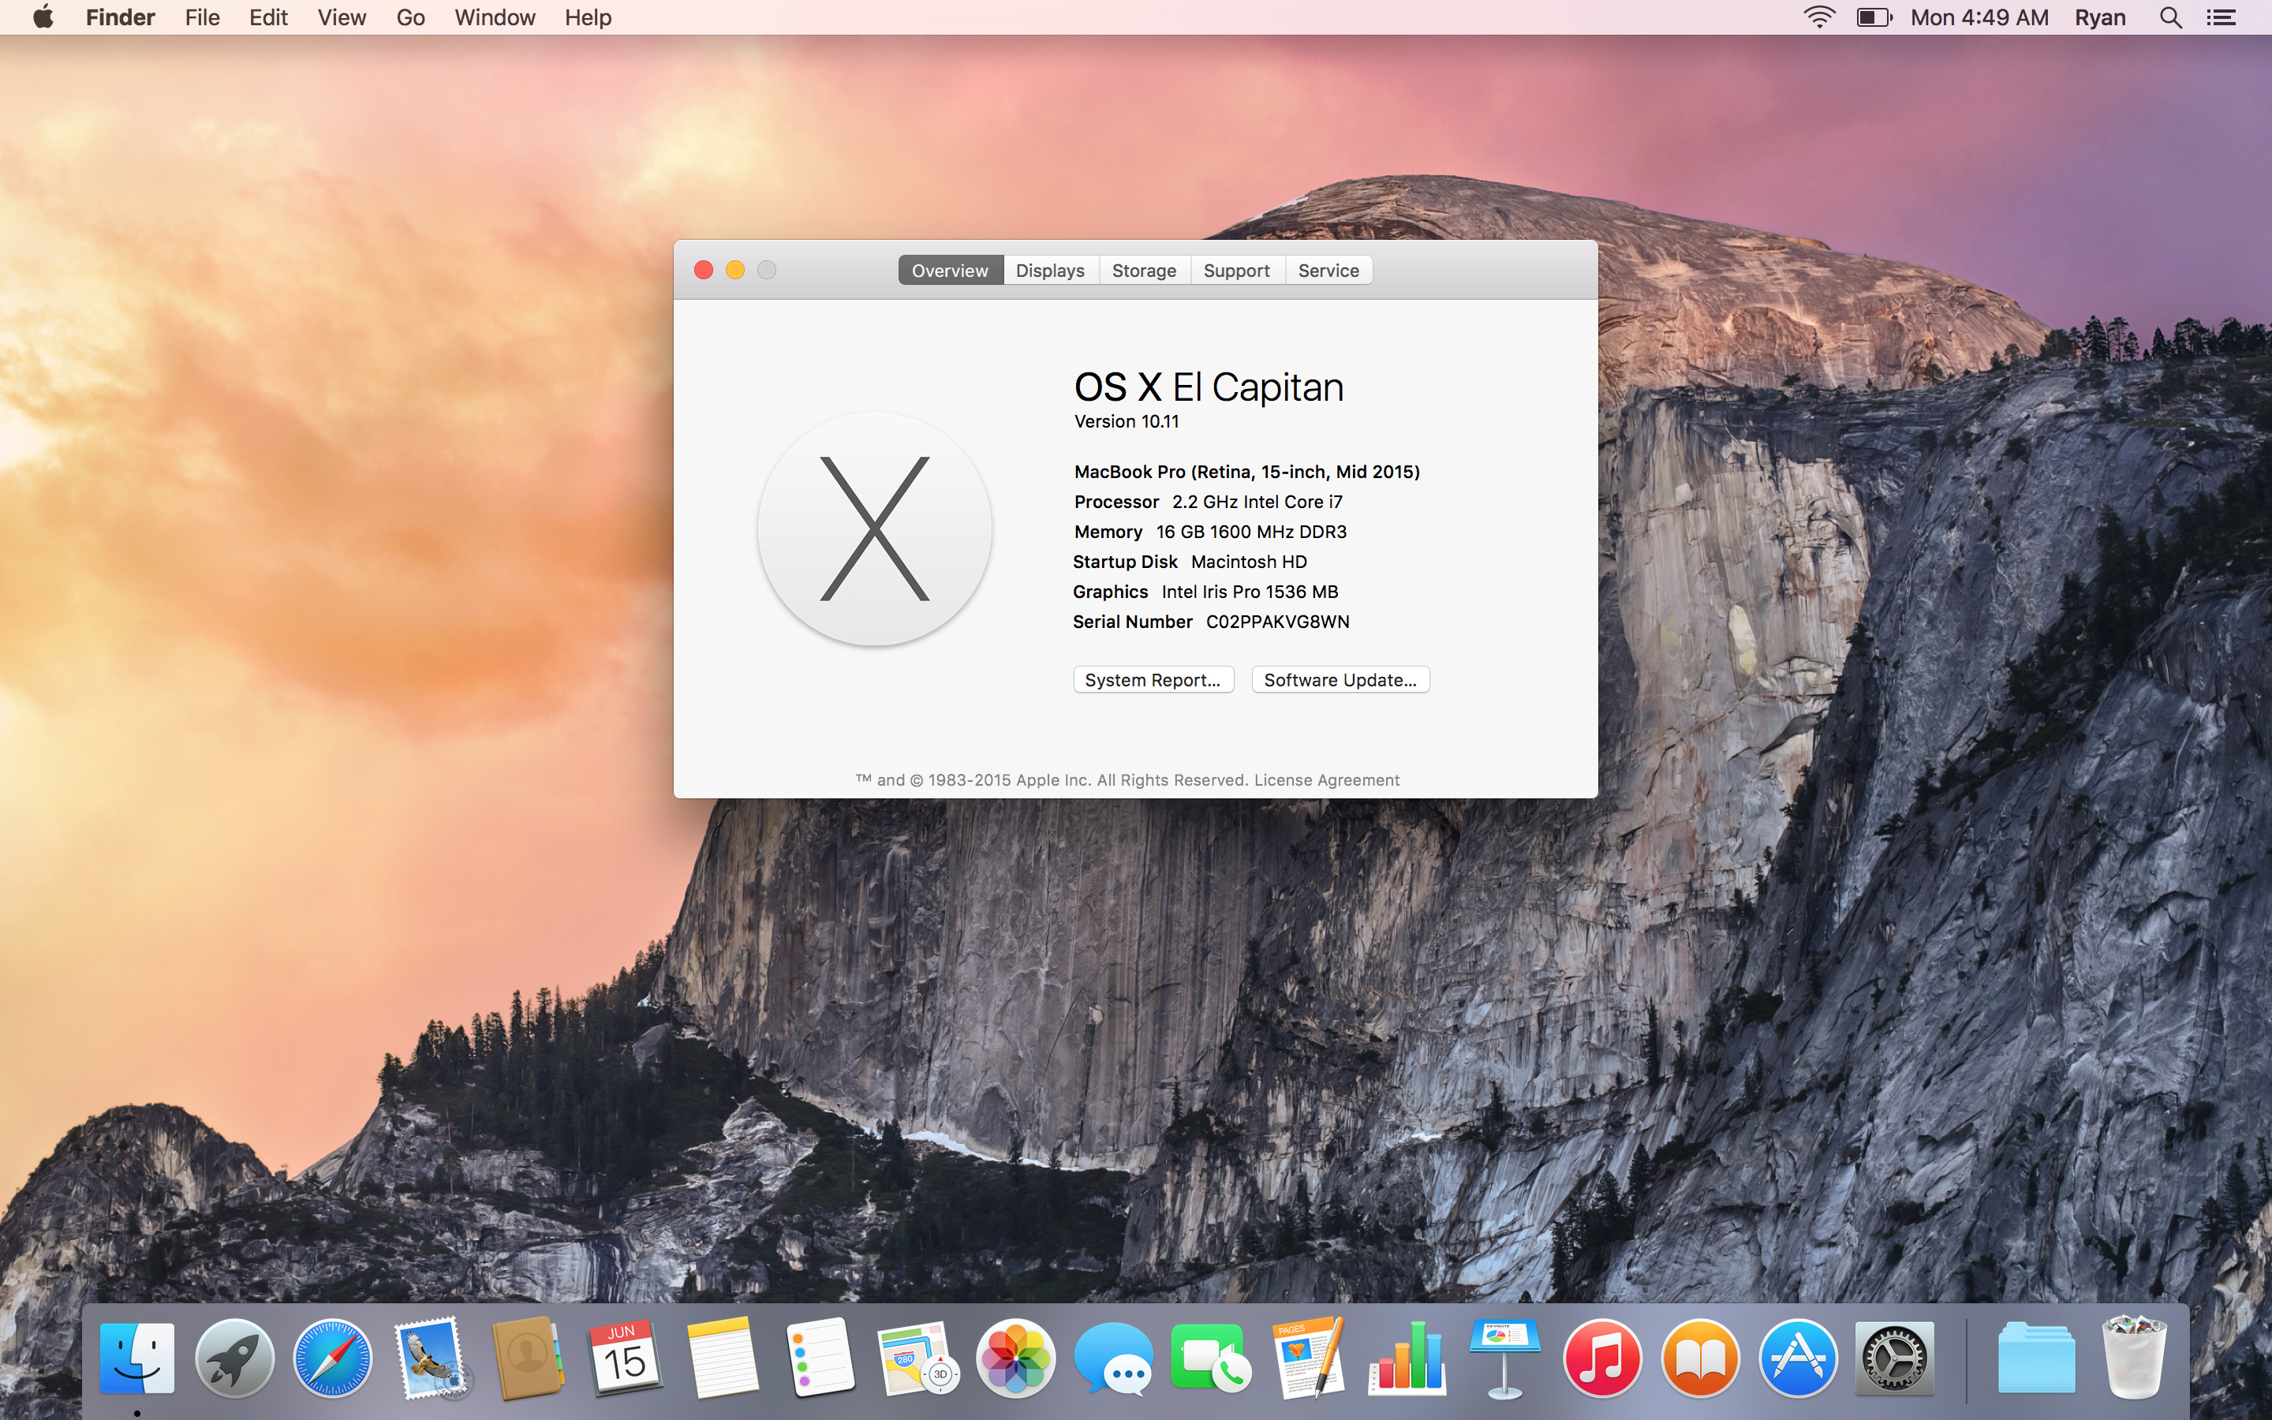Click the Ryan user menu in menu bar
2272x1420 pixels.
2100,17
